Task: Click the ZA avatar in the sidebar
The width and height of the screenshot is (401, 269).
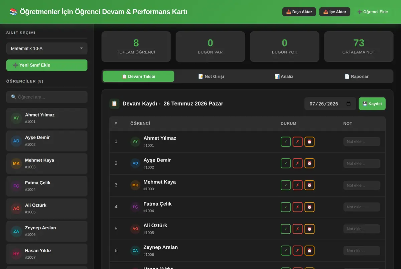Action: [16, 231]
